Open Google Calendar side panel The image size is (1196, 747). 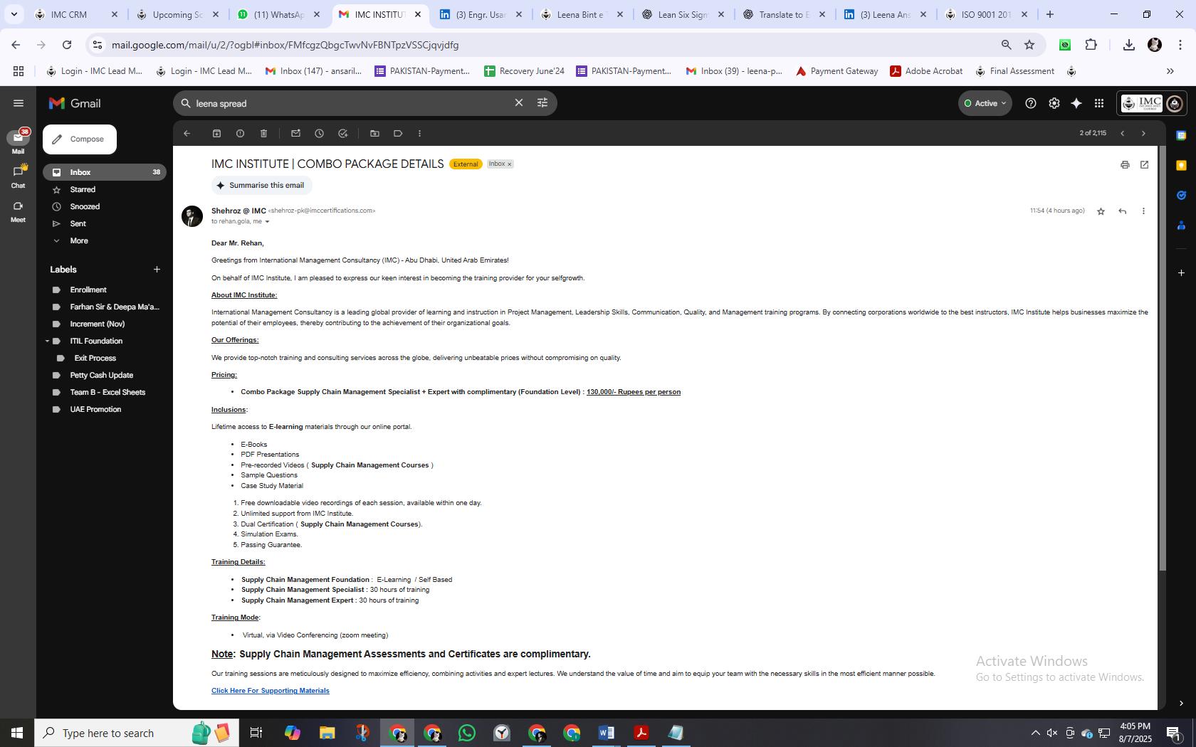click(x=1181, y=135)
